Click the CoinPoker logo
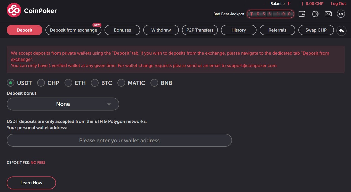Screen dimensions: 351x192 pyautogui.click(x=32, y=10)
